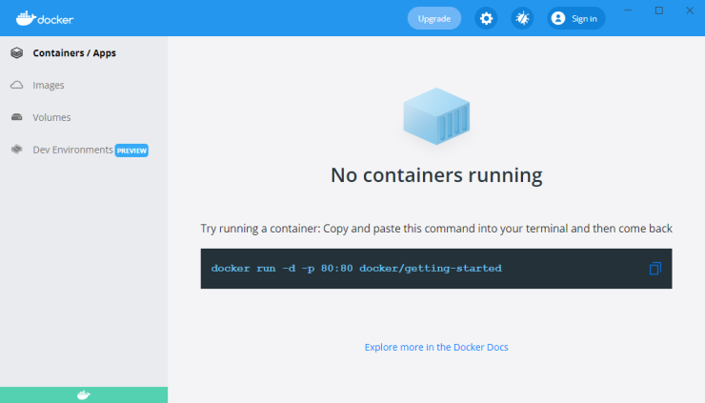This screenshot has width=705, height=403.
Task: Open the Troubleshoot bug icon
Action: click(x=522, y=18)
